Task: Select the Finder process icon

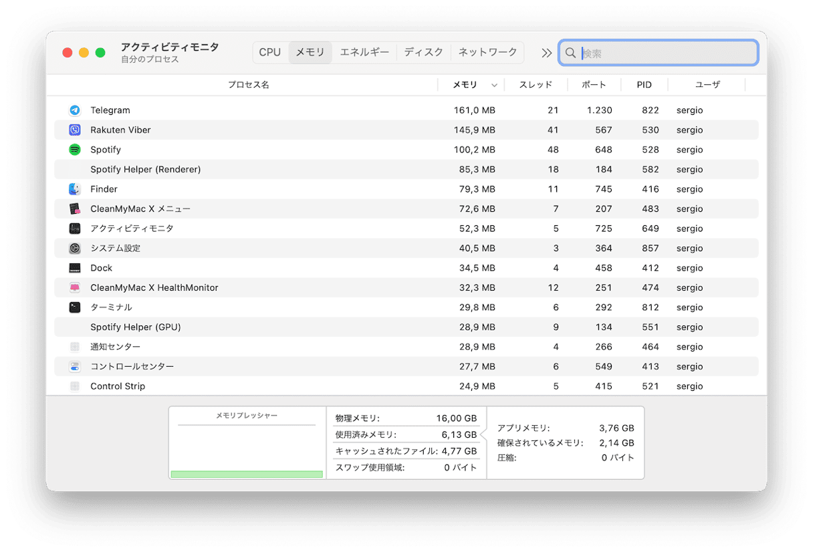Action: click(75, 189)
